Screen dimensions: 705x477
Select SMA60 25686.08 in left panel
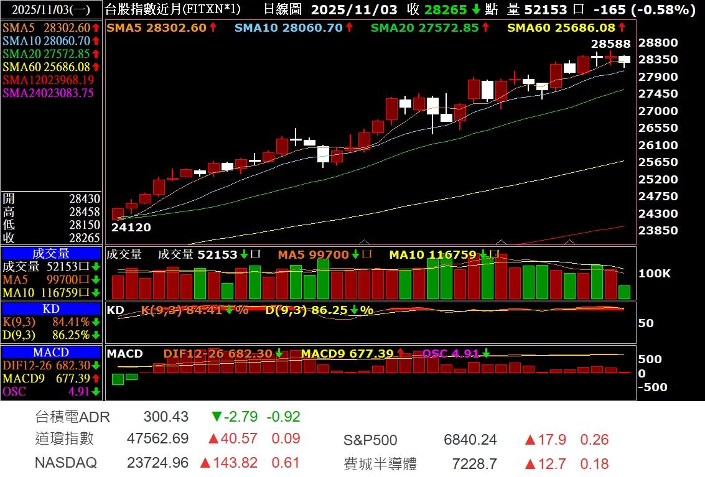[x=51, y=67]
